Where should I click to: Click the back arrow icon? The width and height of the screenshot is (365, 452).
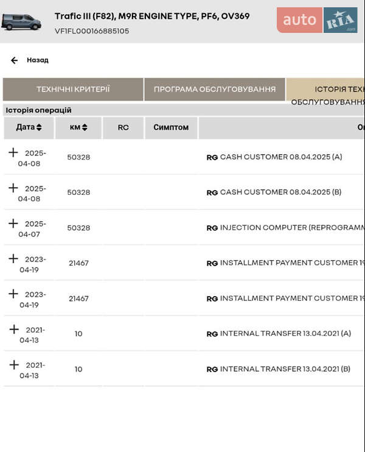tap(15, 60)
